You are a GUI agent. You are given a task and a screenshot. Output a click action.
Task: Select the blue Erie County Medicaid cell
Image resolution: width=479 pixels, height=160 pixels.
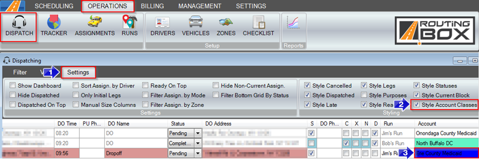pyautogui.click(x=446, y=153)
